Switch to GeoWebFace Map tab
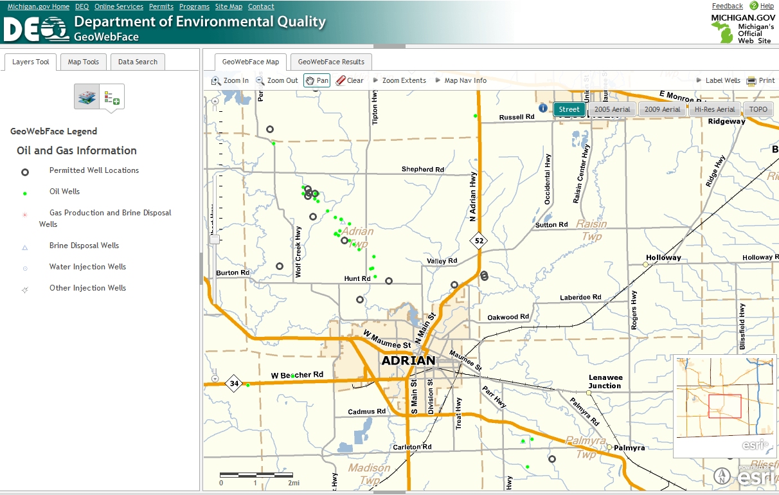The width and height of the screenshot is (779, 495). (x=251, y=62)
